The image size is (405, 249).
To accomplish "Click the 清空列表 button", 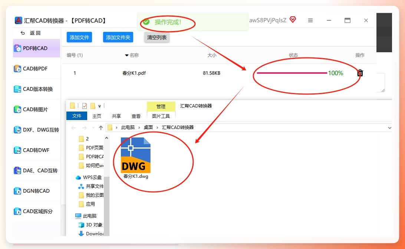I will pos(157,37).
